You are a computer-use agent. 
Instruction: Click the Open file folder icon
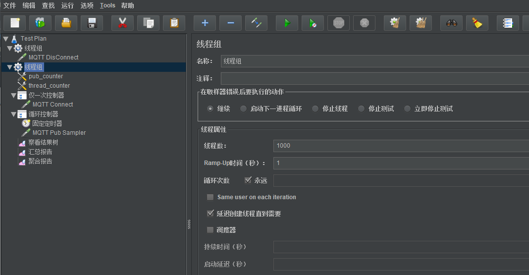(x=66, y=23)
